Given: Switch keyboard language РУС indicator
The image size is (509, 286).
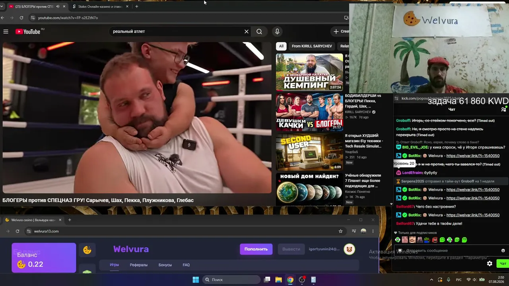Looking at the screenshot, I should pyautogui.click(x=458, y=280).
